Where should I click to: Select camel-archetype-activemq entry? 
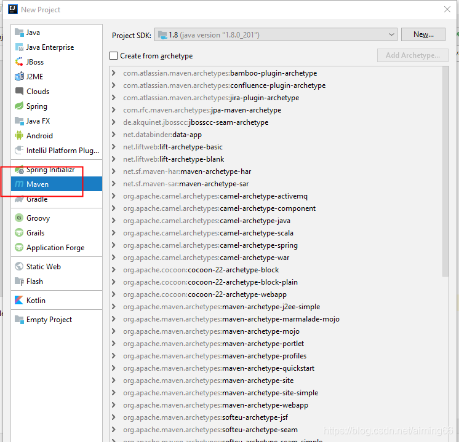(x=215, y=196)
